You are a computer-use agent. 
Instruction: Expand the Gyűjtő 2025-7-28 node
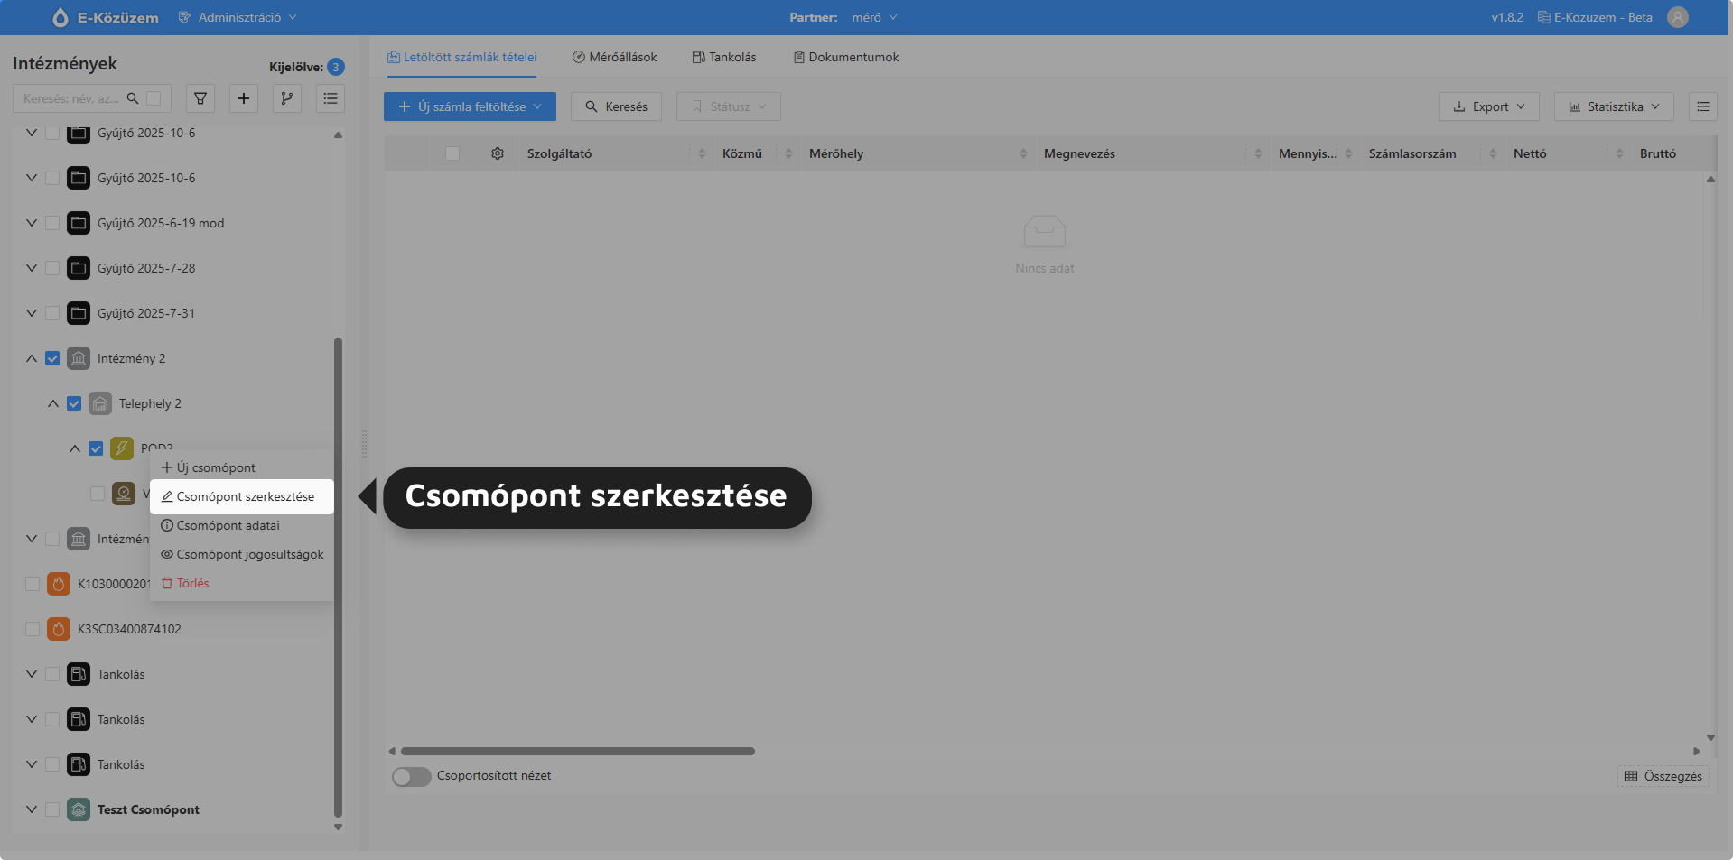coord(30,268)
